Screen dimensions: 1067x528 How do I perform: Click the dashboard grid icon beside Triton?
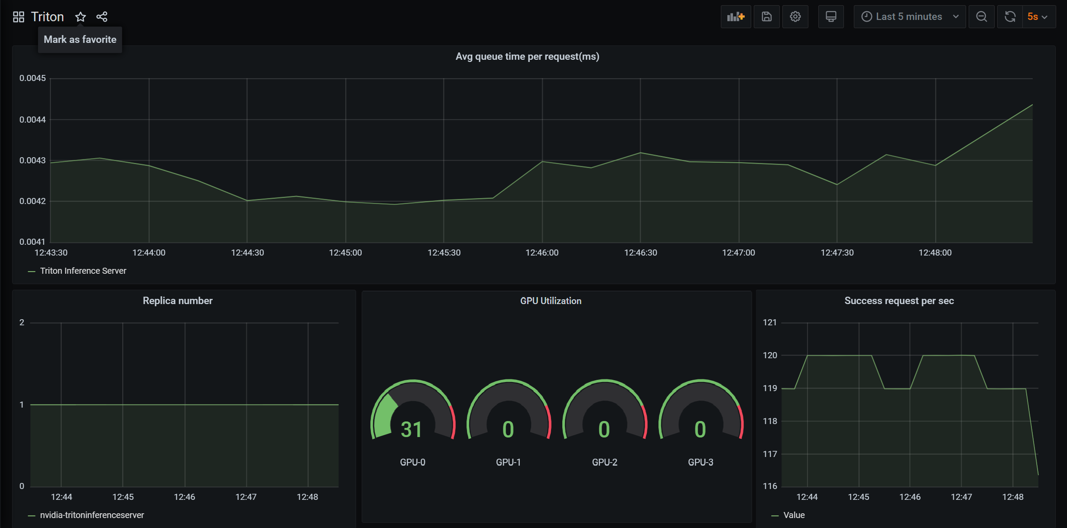(x=18, y=17)
